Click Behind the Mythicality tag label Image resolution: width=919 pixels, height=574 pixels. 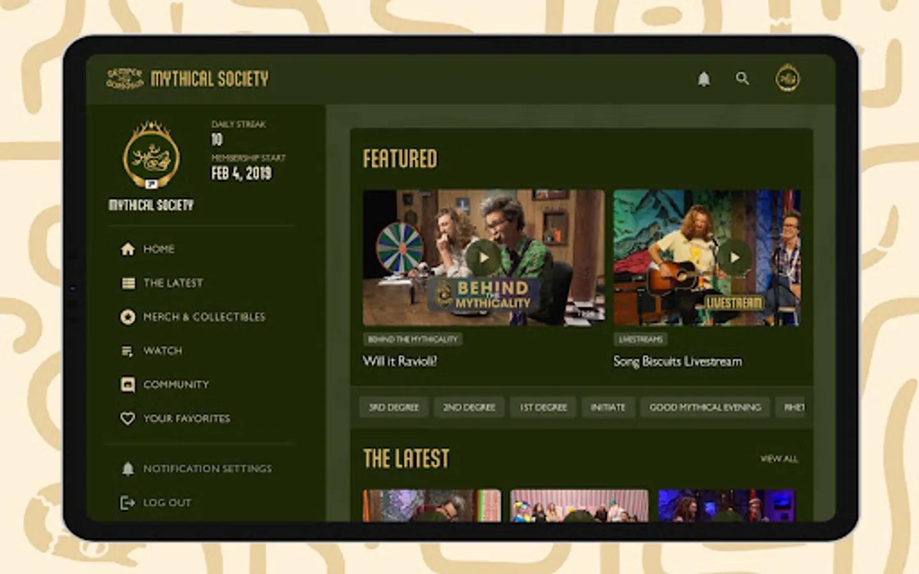(413, 339)
